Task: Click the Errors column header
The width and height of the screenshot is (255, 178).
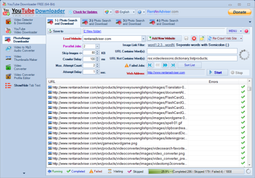Action: (213, 81)
